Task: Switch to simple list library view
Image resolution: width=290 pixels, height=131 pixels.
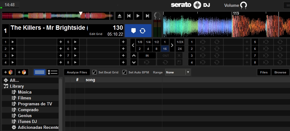Action: (40, 72)
